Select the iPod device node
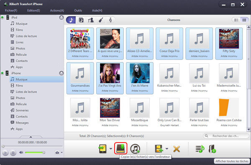 pos(14,17)
